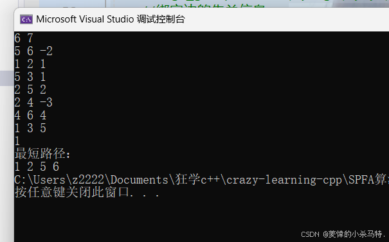Select the edge line '5 6 -2'
This screenshot has height=242, width=389.
click(x=33, y=51)
